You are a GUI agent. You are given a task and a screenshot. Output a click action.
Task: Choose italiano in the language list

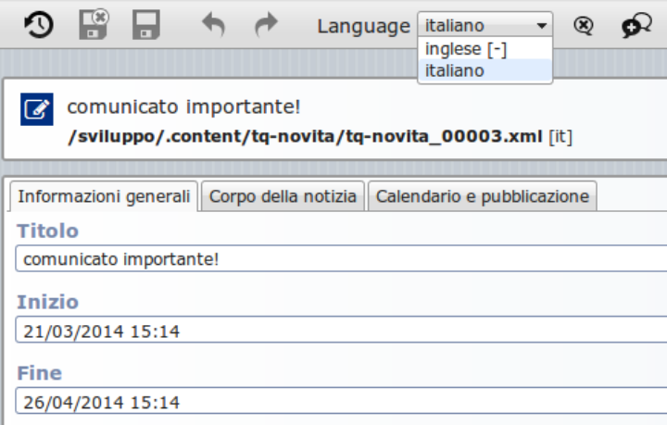tap(485, 70)
